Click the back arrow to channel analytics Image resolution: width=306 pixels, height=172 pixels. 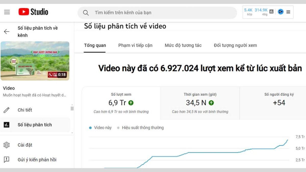pyautogui.click(x=7, y=32)
